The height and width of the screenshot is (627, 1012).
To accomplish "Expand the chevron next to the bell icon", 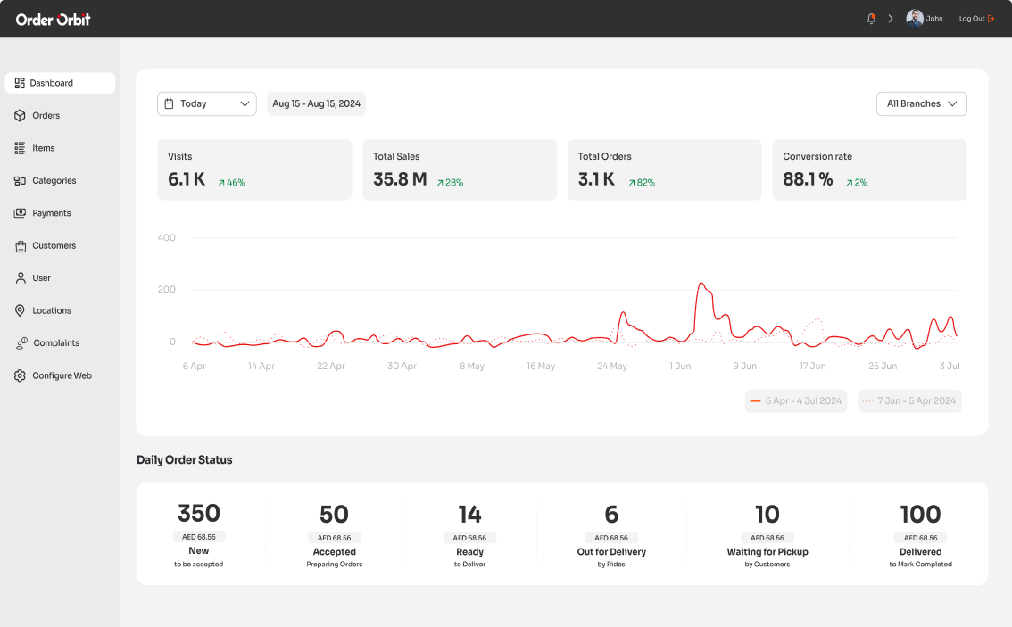I will [890, 17].
